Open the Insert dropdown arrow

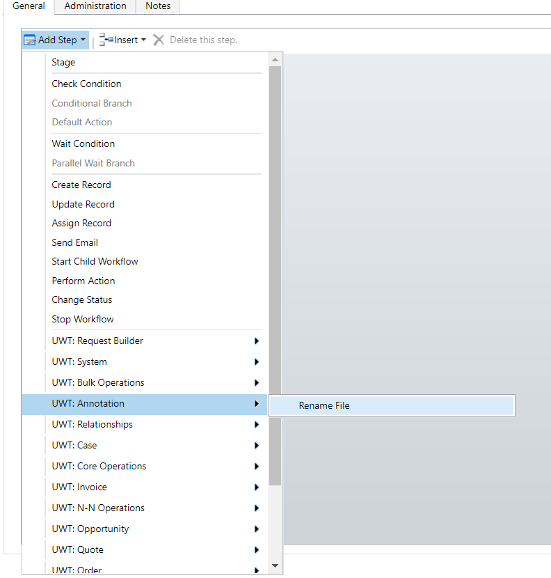click(x=143, y=40)
